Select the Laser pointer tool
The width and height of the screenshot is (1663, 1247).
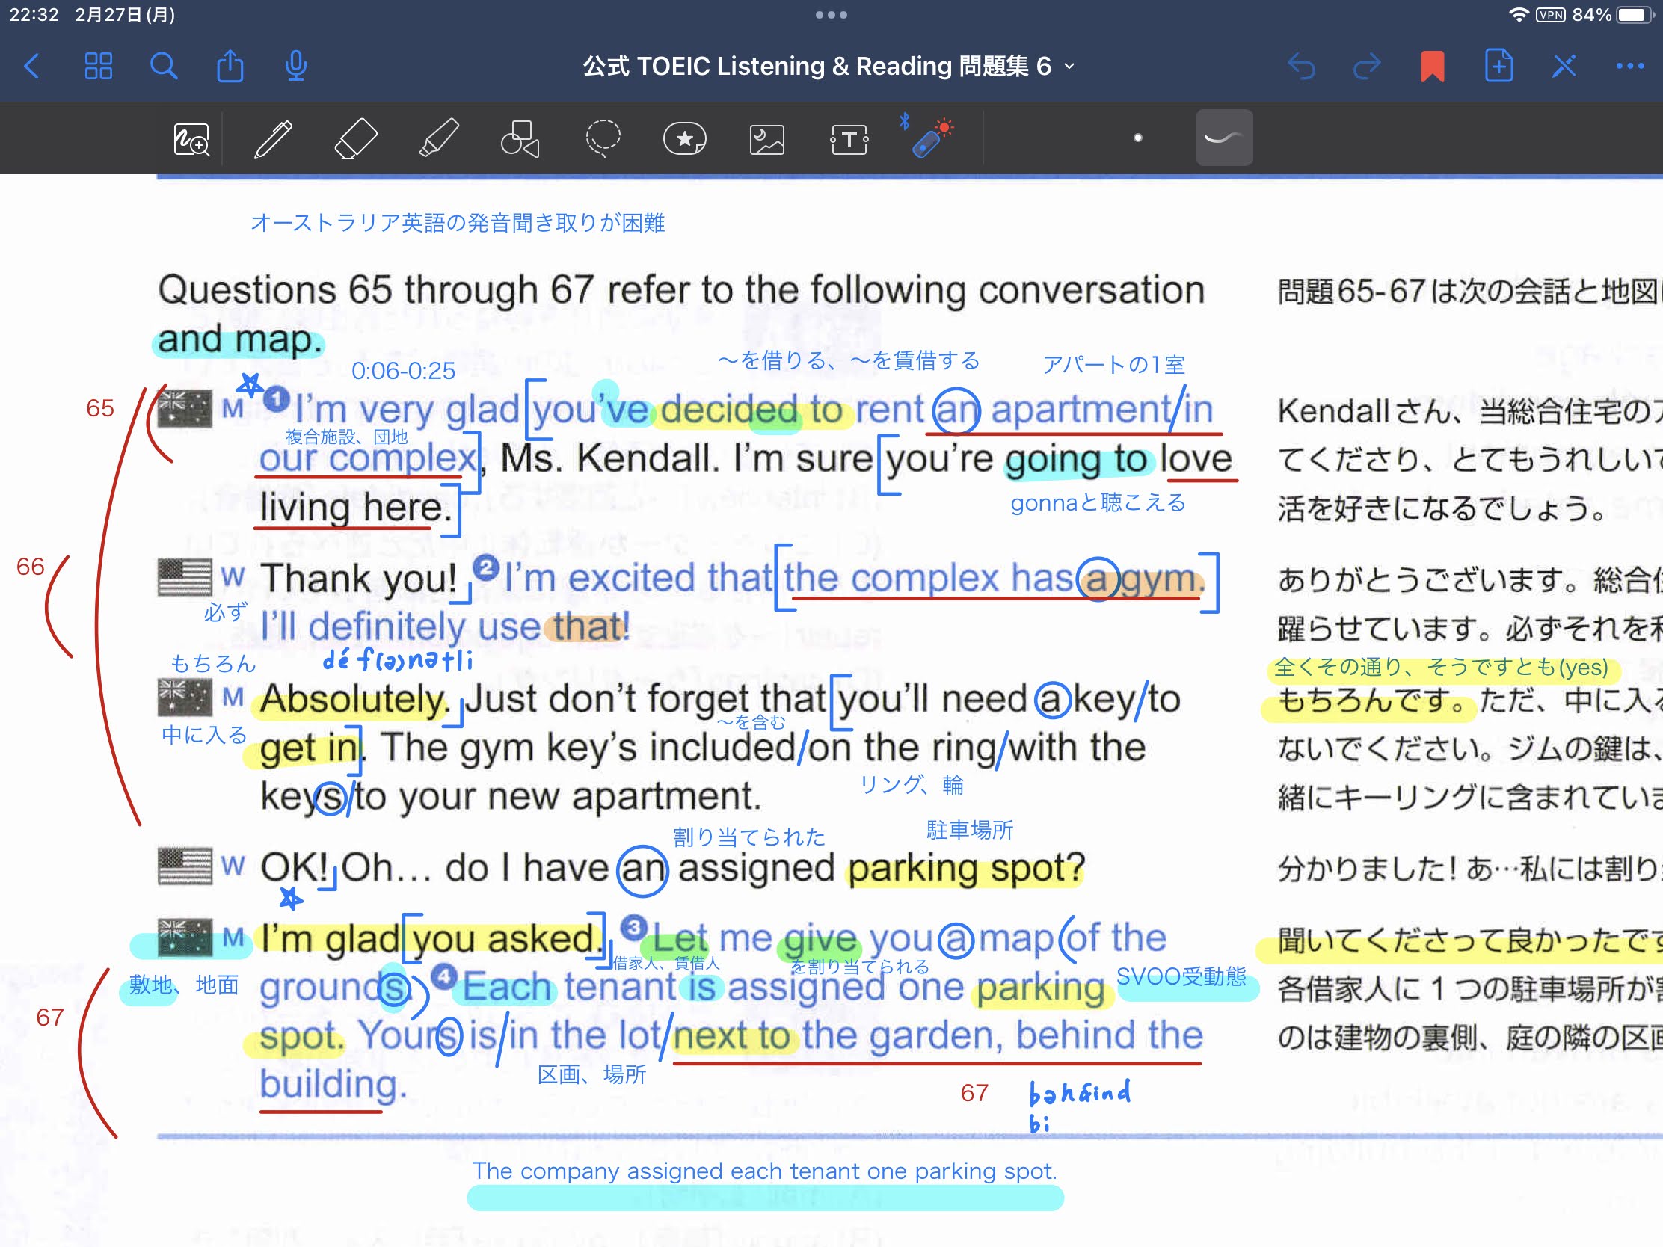929,137
